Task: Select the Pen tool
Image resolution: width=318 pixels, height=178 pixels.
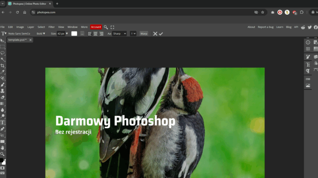Action: 2,129
